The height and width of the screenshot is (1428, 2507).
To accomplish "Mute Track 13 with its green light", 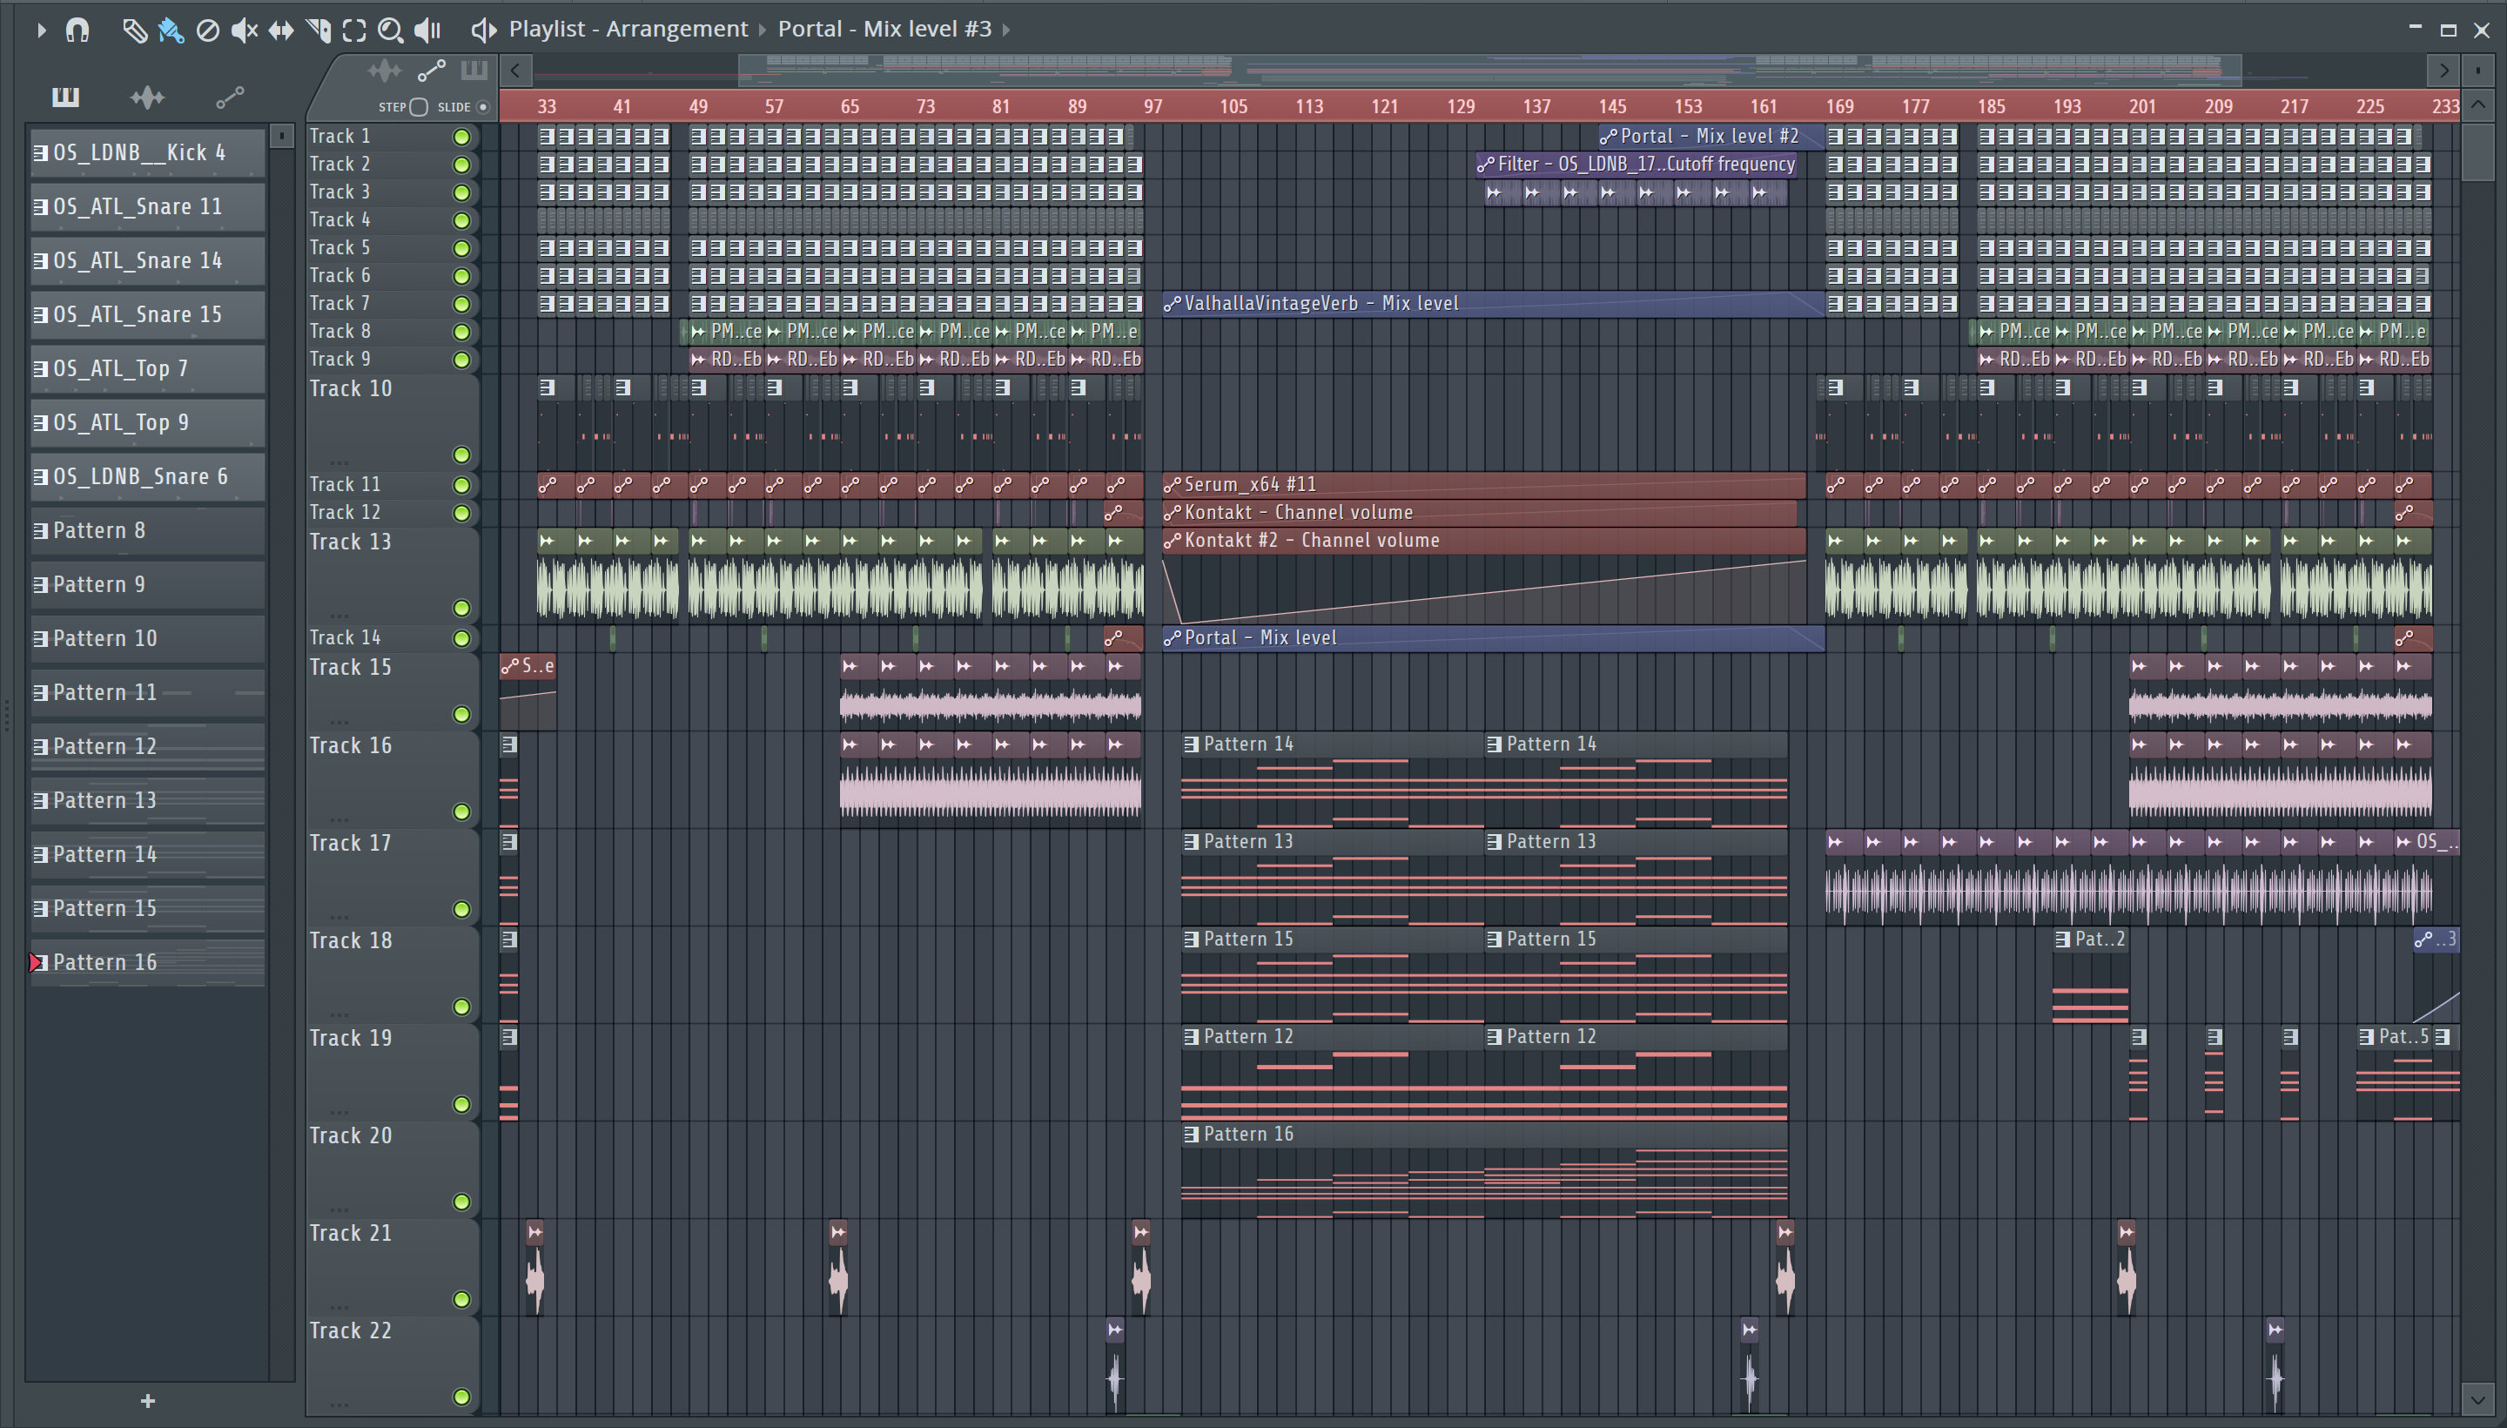I will (460, 608).
